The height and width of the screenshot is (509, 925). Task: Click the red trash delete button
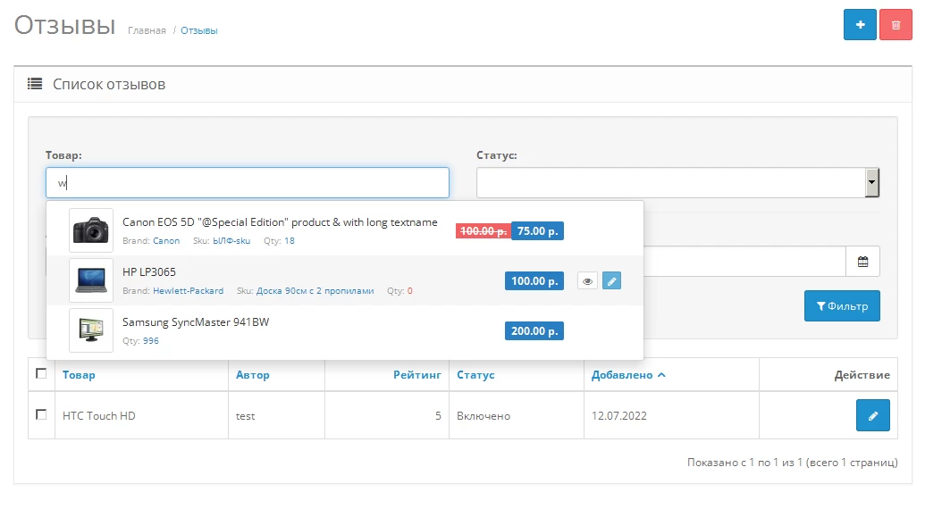point(896,25)
